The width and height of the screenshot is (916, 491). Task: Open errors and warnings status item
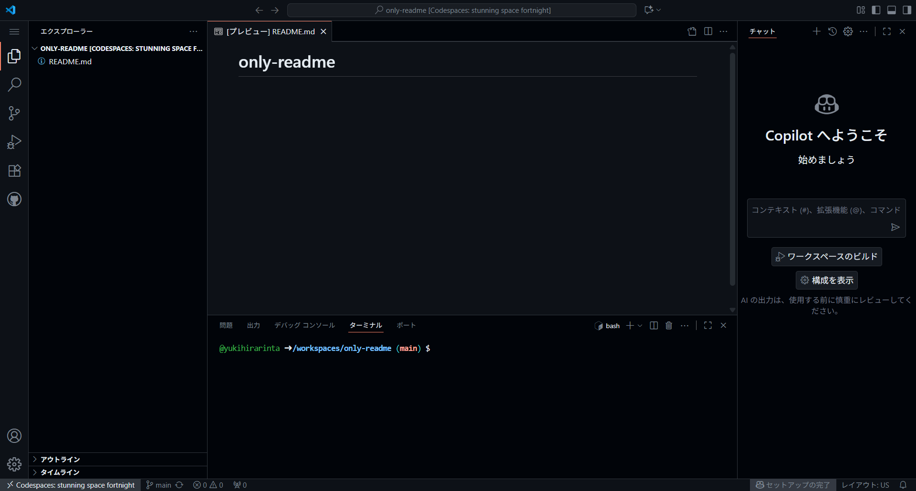[x=208, y=485]
